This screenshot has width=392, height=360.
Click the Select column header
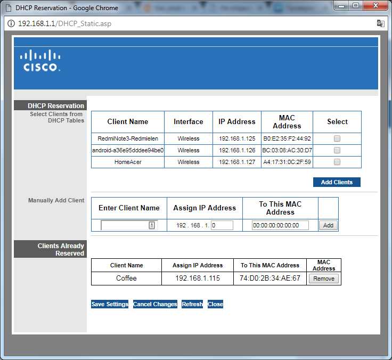(x=337, y=122)
